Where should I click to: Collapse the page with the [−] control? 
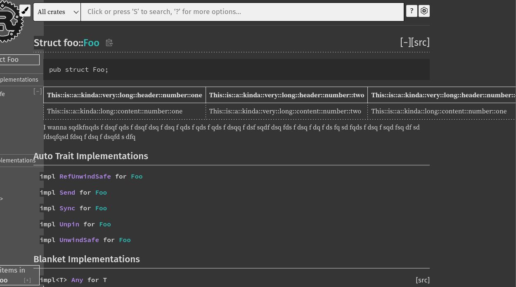click(405, 42)
